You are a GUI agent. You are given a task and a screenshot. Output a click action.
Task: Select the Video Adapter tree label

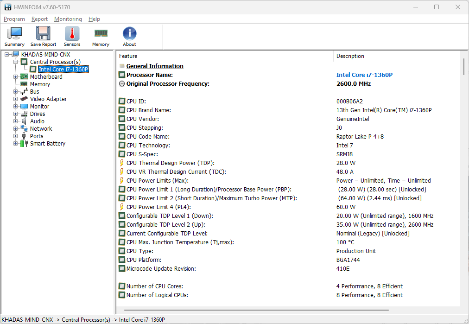(x=49, y=99)
